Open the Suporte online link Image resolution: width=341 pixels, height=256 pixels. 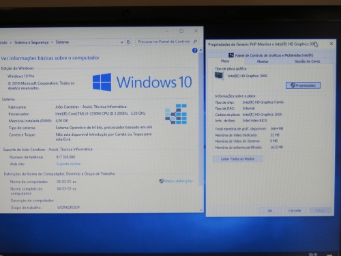68,164
